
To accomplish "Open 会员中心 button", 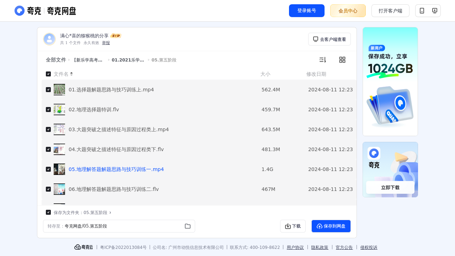I will 348,11.
